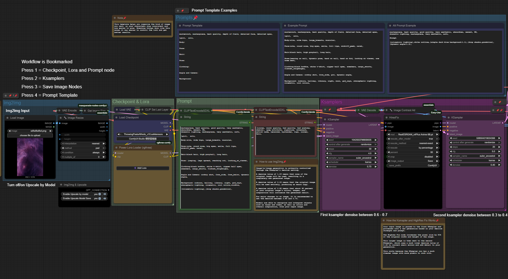Increase steps with right arrow in first KSampler
The height and width of the screenshot is (279, 508).
point(376,149)
